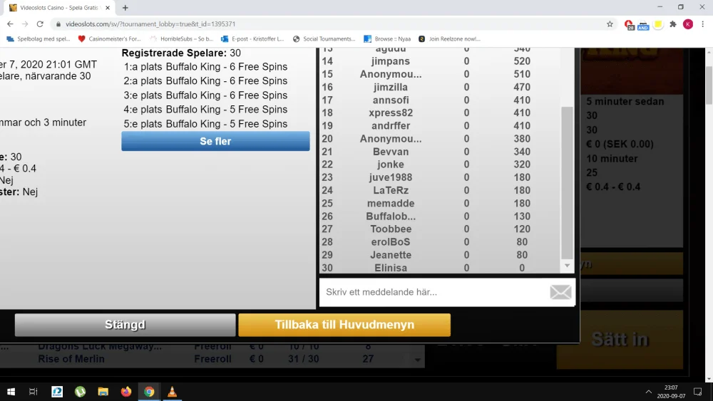This screenshot has width=713, height=401.
Task: Open uTorrent from taskbar
Action: point(80,392)
